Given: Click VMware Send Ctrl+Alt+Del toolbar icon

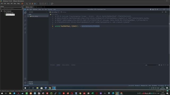Looking at the screenshot, I should [27, 3].
